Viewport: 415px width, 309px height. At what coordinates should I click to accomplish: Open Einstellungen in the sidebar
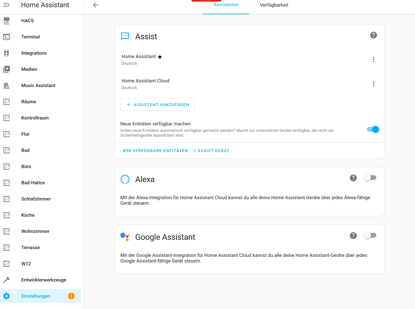[x=41, y=296]
